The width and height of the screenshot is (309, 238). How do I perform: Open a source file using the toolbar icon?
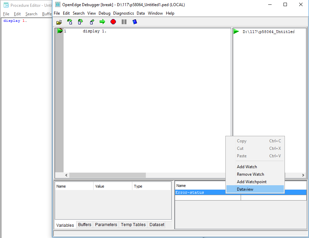(x=59, y=21)
